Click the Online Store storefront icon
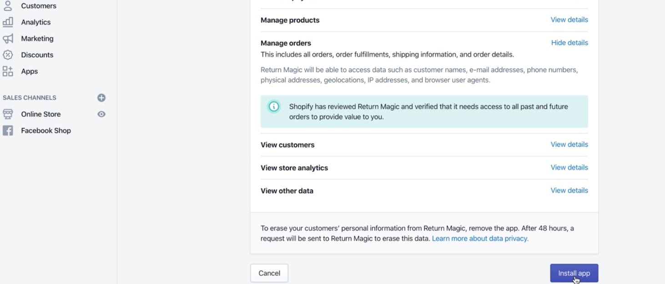This screenshot has height=284, width=665. point(8,114)
